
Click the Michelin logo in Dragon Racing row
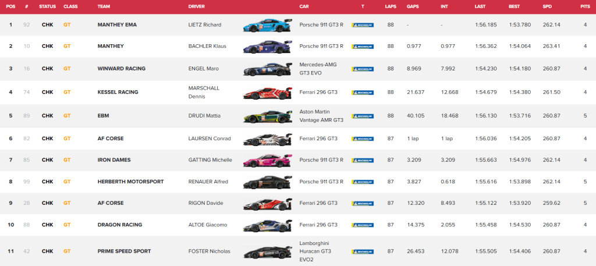pos(363,225)
